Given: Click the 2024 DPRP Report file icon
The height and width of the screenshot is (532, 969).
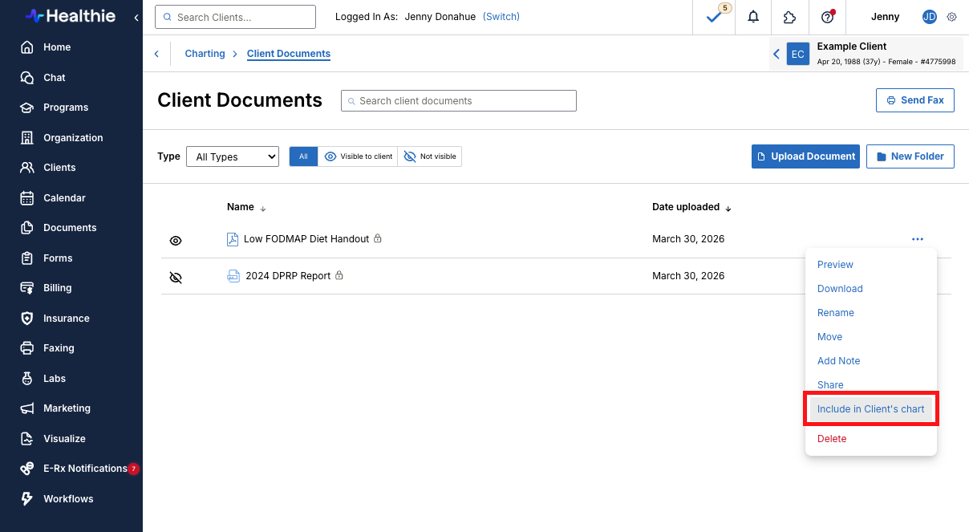Looking at the screenshot, I should tap(233, 276).
